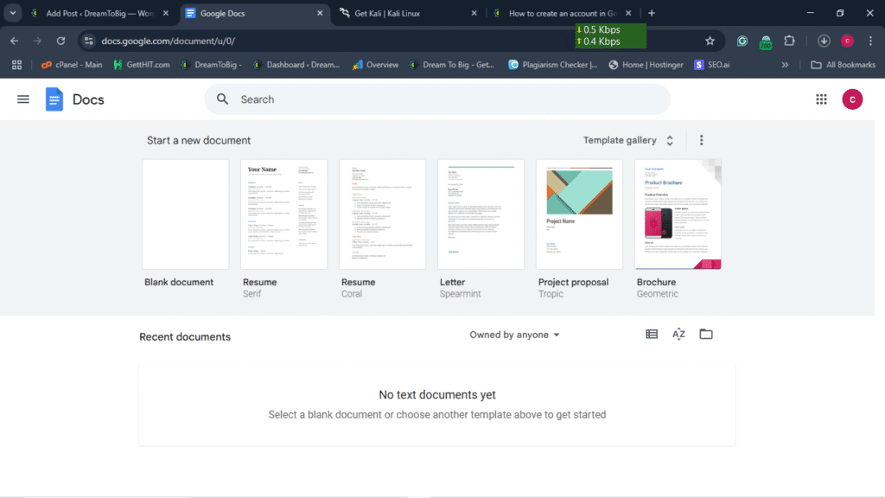Switch to the Get Kali | Kali Linux tab
The height and width of the screenshot is (498, 885).
[402, 14]
